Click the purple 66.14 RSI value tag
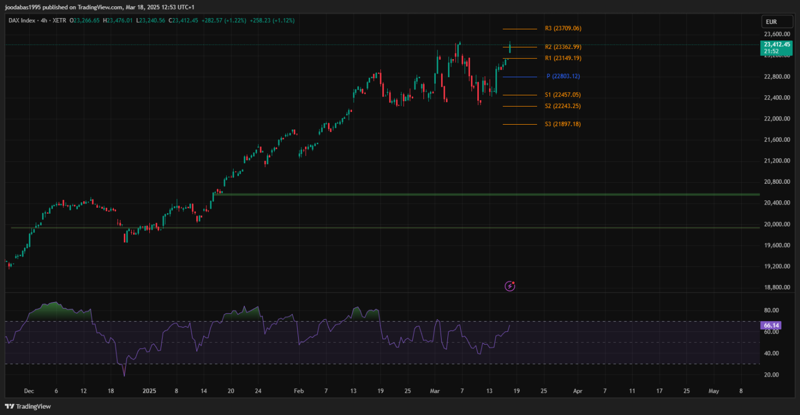 (772, 325)
